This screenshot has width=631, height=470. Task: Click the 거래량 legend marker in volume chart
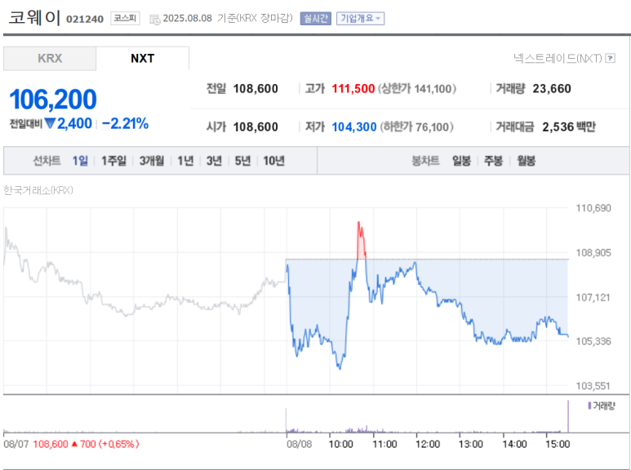589,406
